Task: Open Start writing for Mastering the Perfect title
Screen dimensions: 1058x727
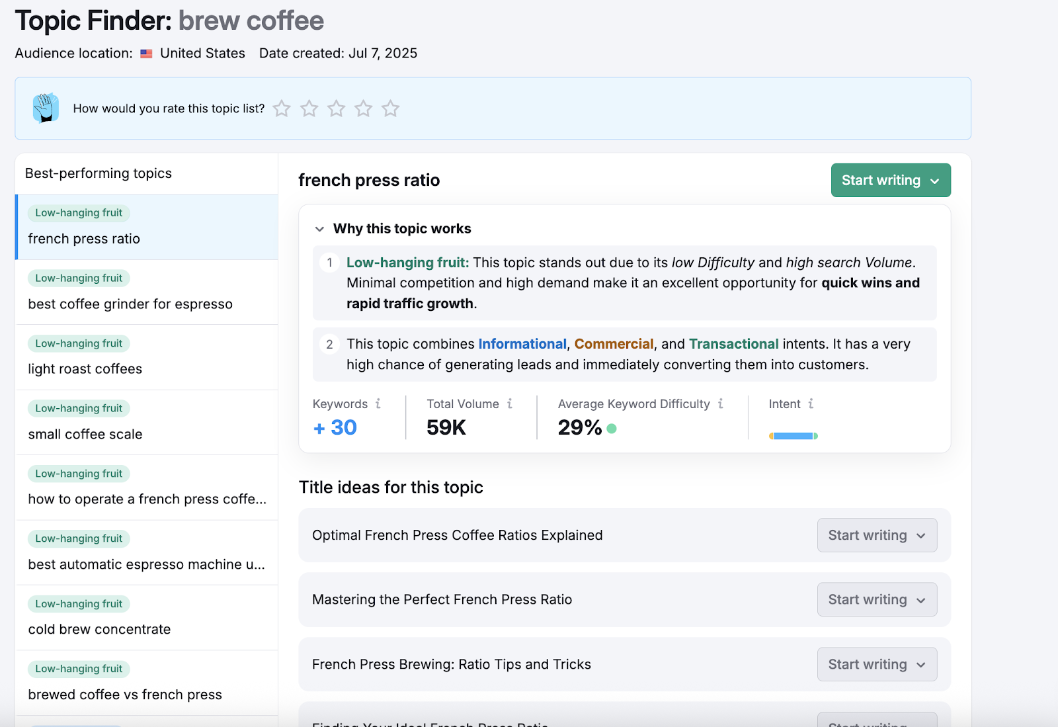Action: point(877,599)
